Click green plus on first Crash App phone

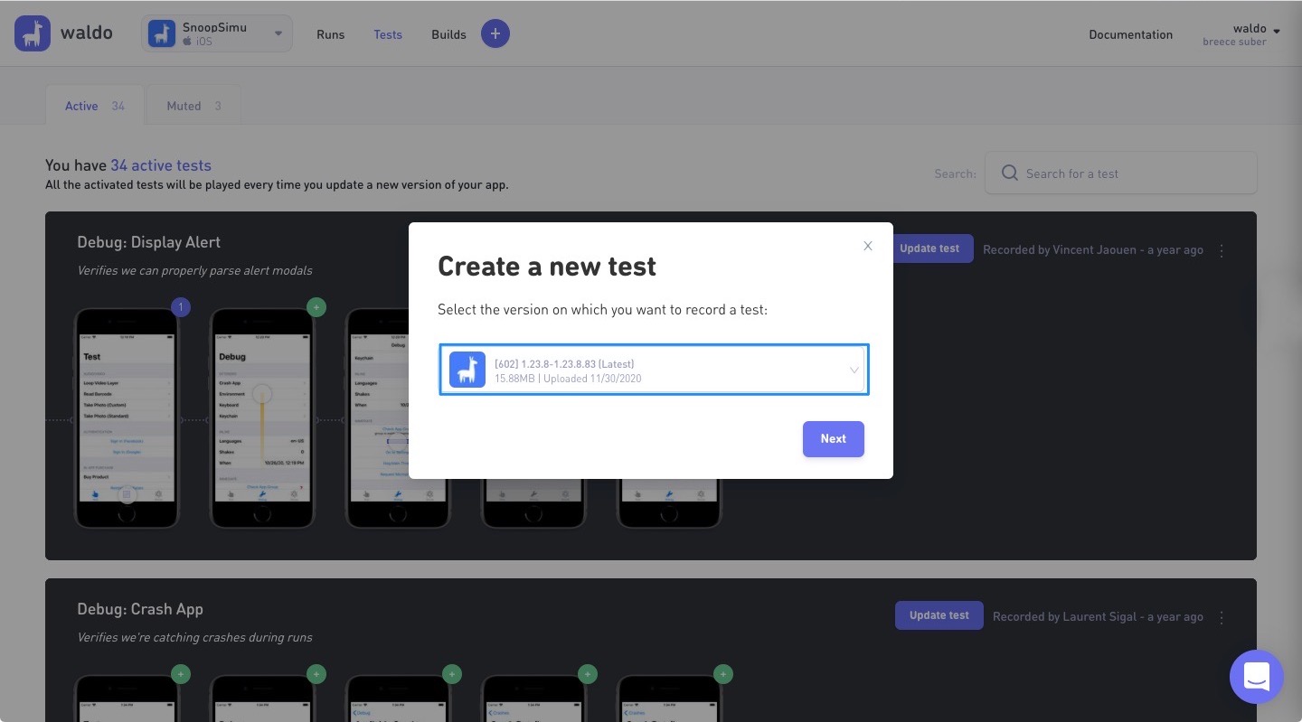pyautogui.click(x=181, y=674)
